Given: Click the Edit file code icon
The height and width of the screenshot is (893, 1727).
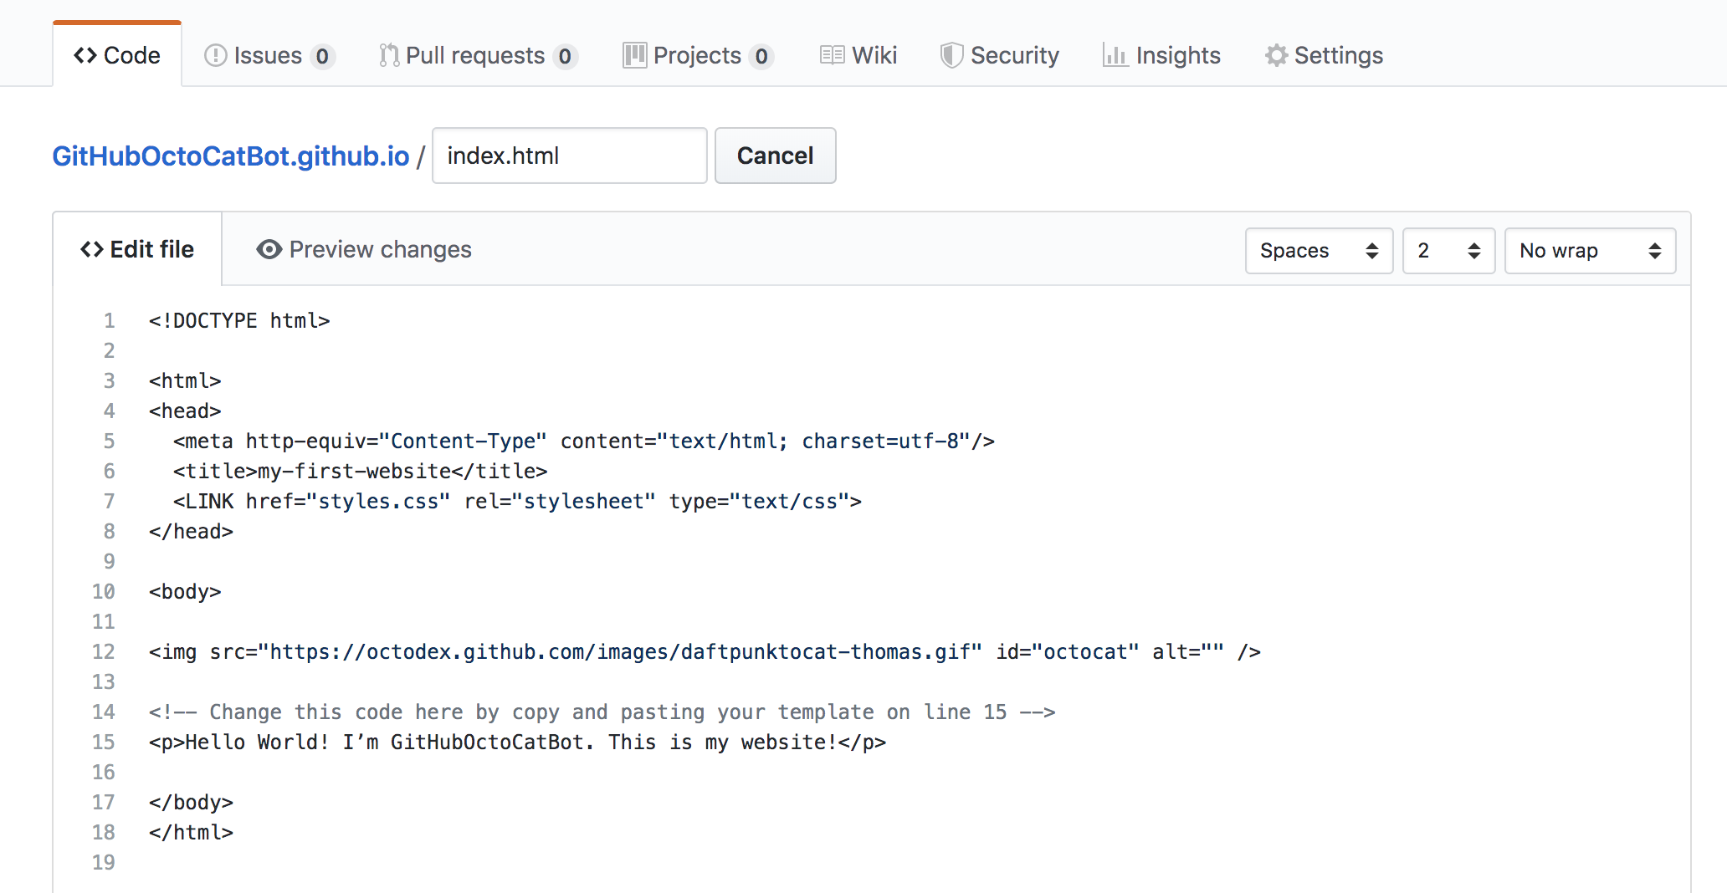Looking at the screenshot, I should click(x=91, y=249).
